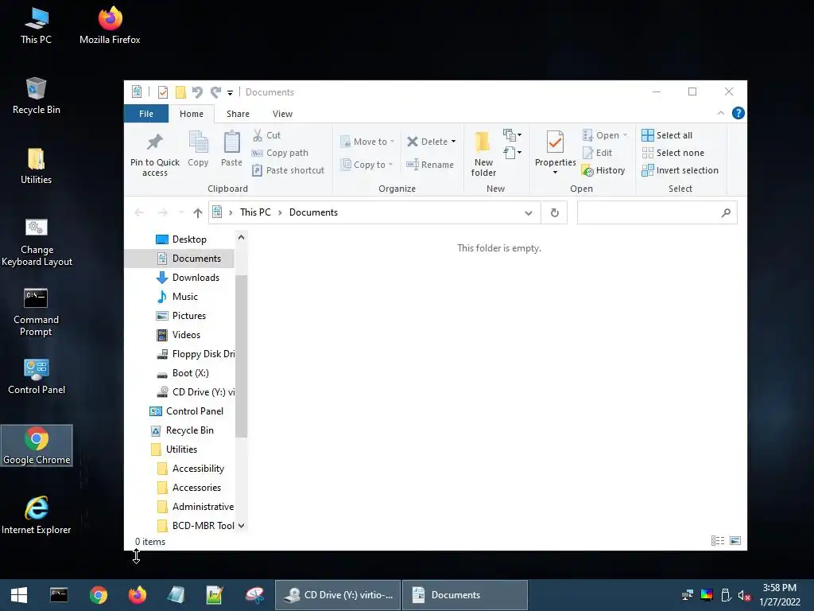The image size is (814, 611).
Task: Open Copy to dropdown
Action: 366,165
